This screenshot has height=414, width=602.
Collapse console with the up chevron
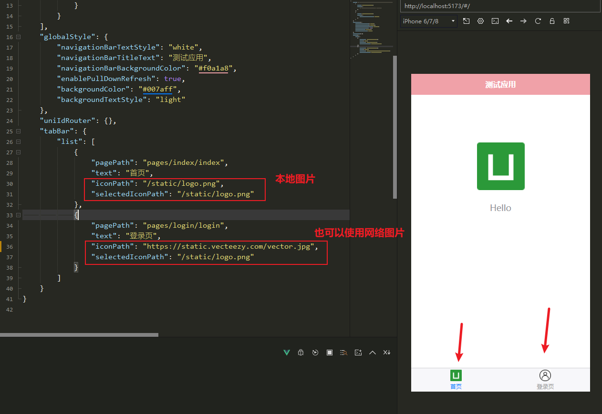tap(373, 353)
